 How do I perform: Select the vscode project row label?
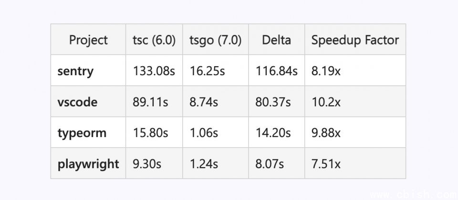(x=77, y=102)
